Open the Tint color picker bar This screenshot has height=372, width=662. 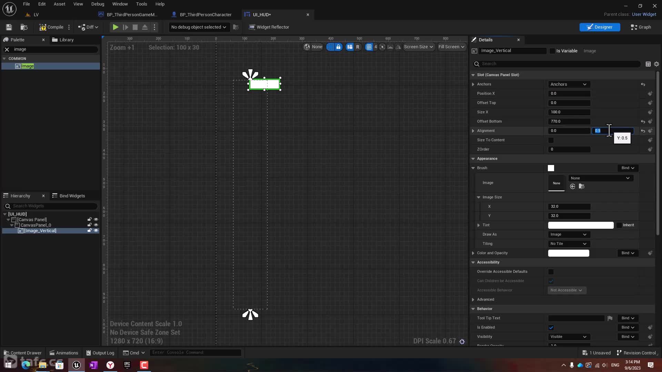pos(581,225)
